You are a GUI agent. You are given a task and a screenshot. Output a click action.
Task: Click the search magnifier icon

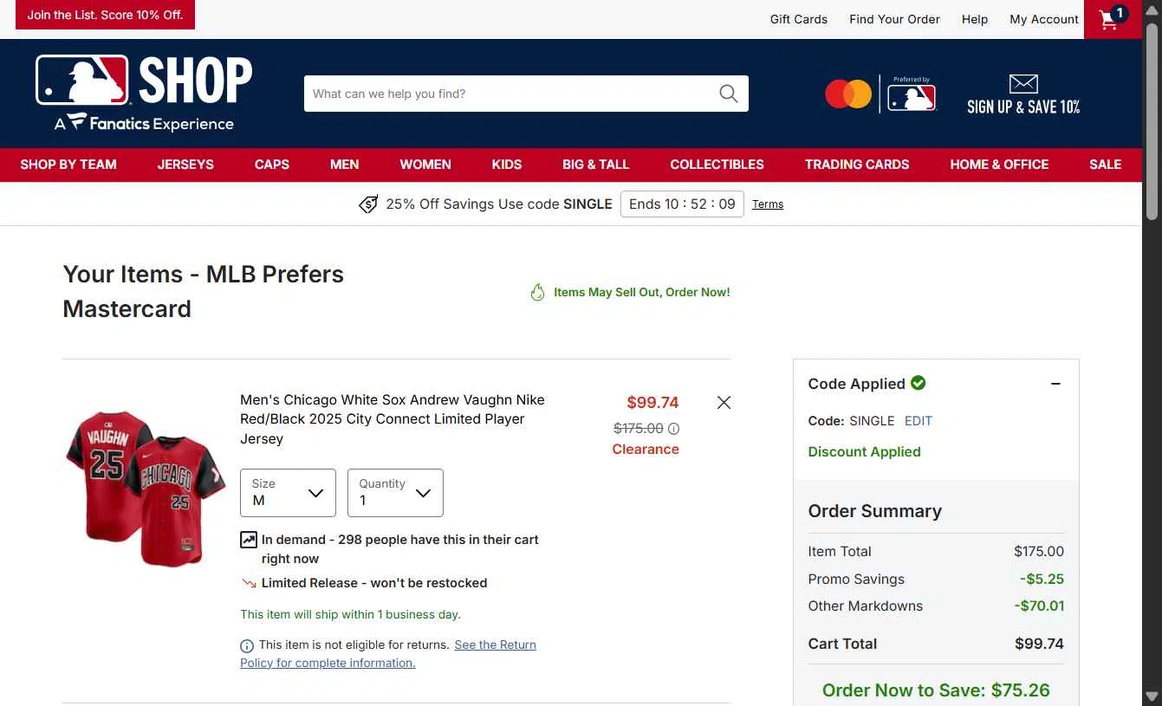pyautogui.click(x=729, y=94)
